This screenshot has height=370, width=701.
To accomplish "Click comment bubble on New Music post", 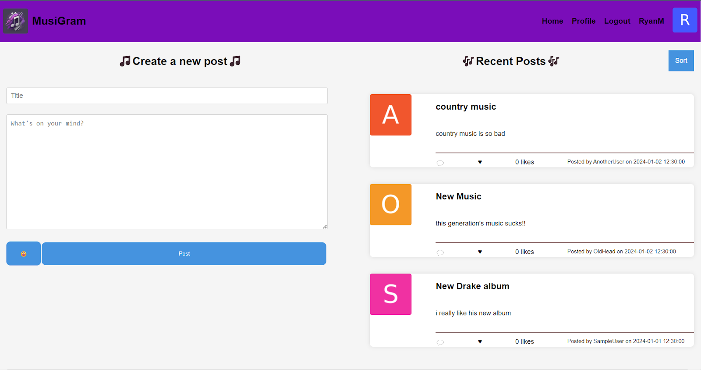I will tap(440, 253).
